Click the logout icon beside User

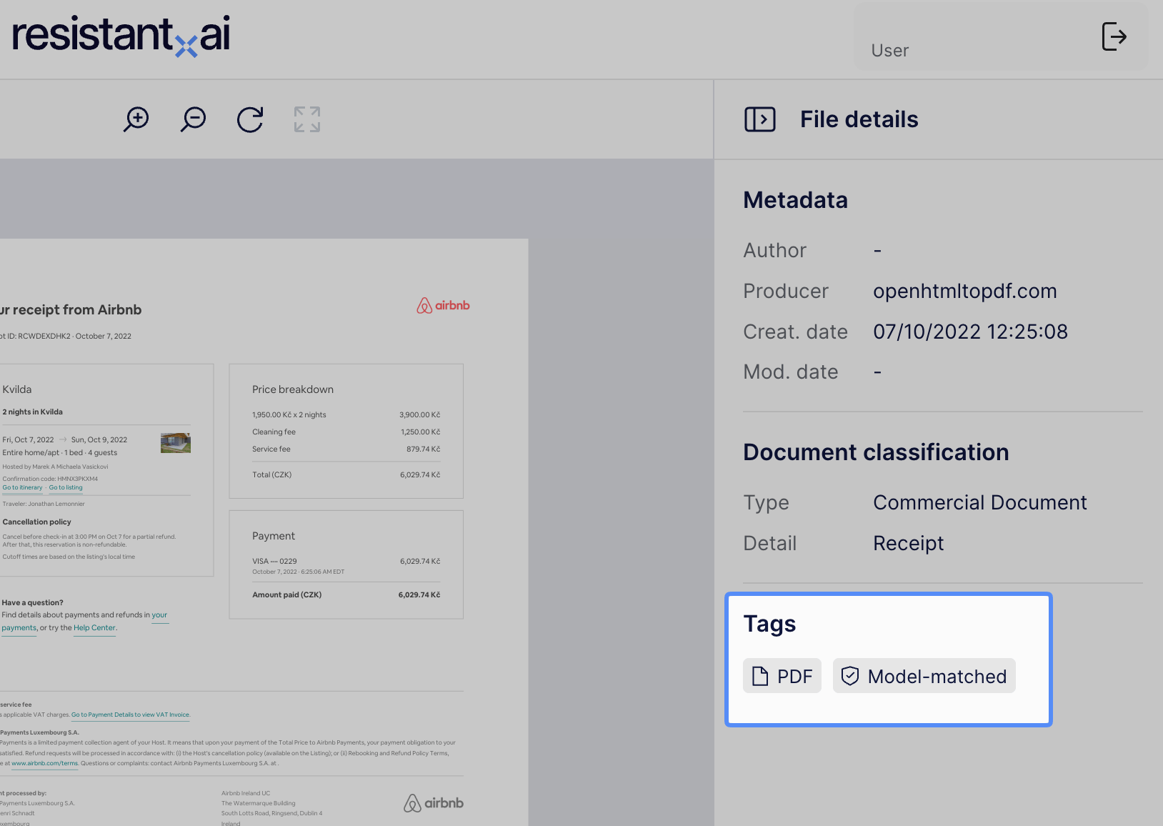point(1114,36)
